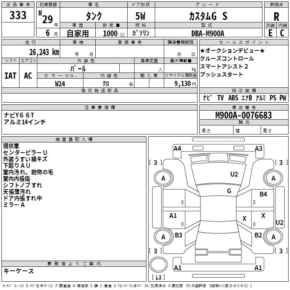Click B2 damage mark on diagram

(x=258, y=235)
